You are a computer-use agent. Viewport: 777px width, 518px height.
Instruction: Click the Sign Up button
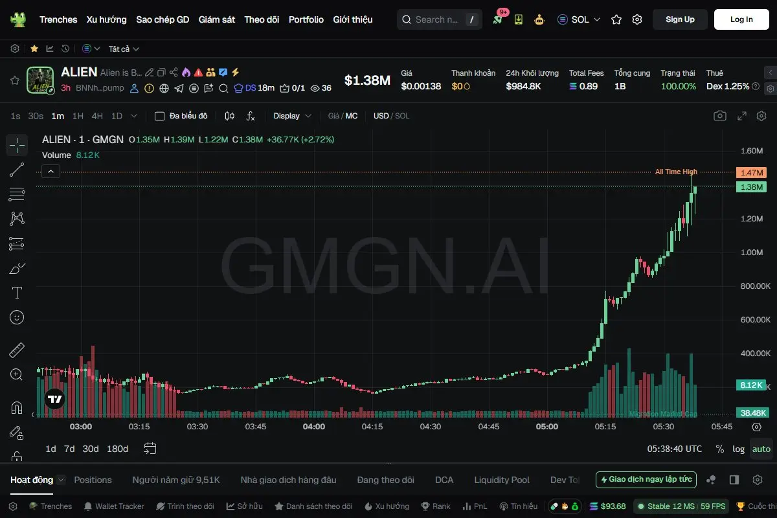(x=680, y=19)
